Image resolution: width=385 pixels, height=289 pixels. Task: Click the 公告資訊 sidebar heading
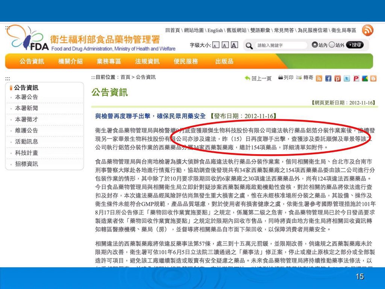26,87
